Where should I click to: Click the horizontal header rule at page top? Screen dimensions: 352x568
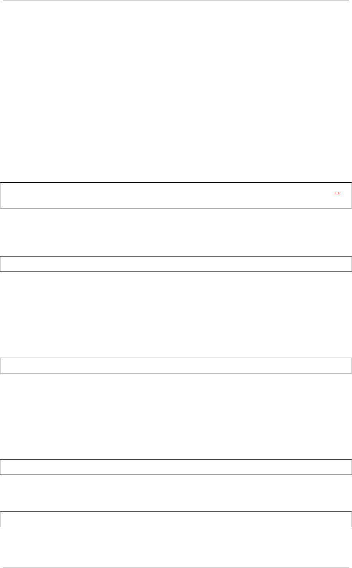[176, 0]
